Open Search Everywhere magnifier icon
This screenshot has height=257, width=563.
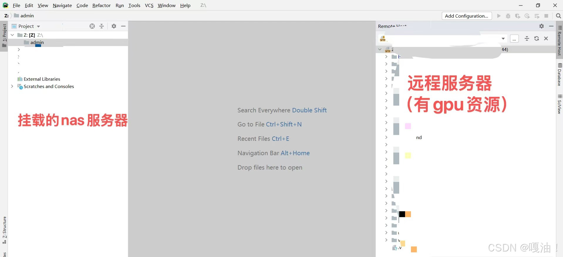(x=559, y=16)
